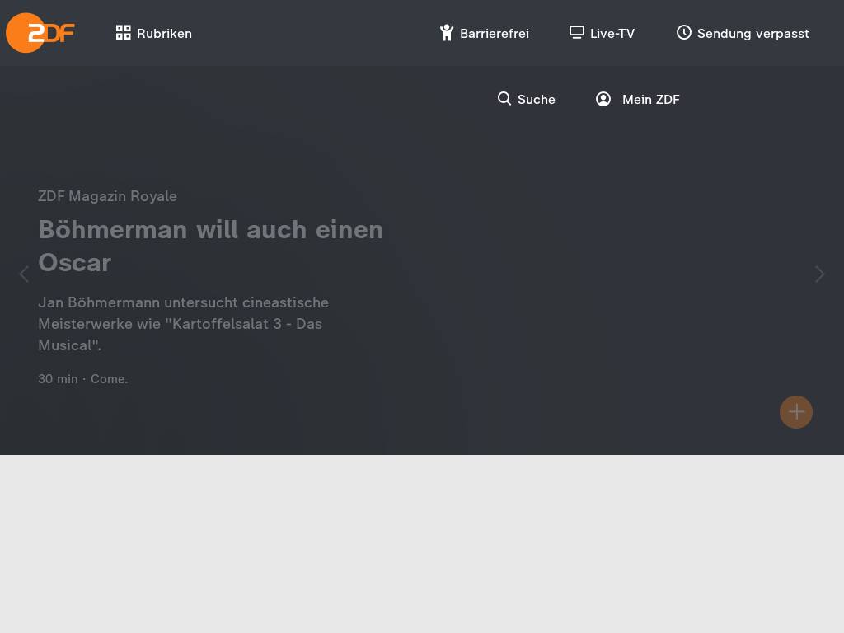Click the Barrierefrei accessibility person icon
The width and height of the screenshot is (844, 633).
pyautogui.click(x=446, y=33)
